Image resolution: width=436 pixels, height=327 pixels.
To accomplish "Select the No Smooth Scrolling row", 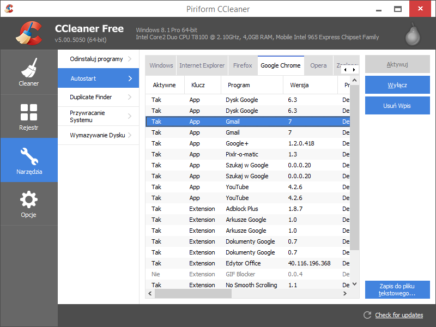I will [x=247, y=285].
